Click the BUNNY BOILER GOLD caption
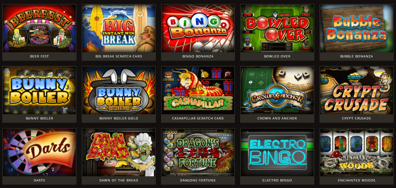 [x=119, y=119]
